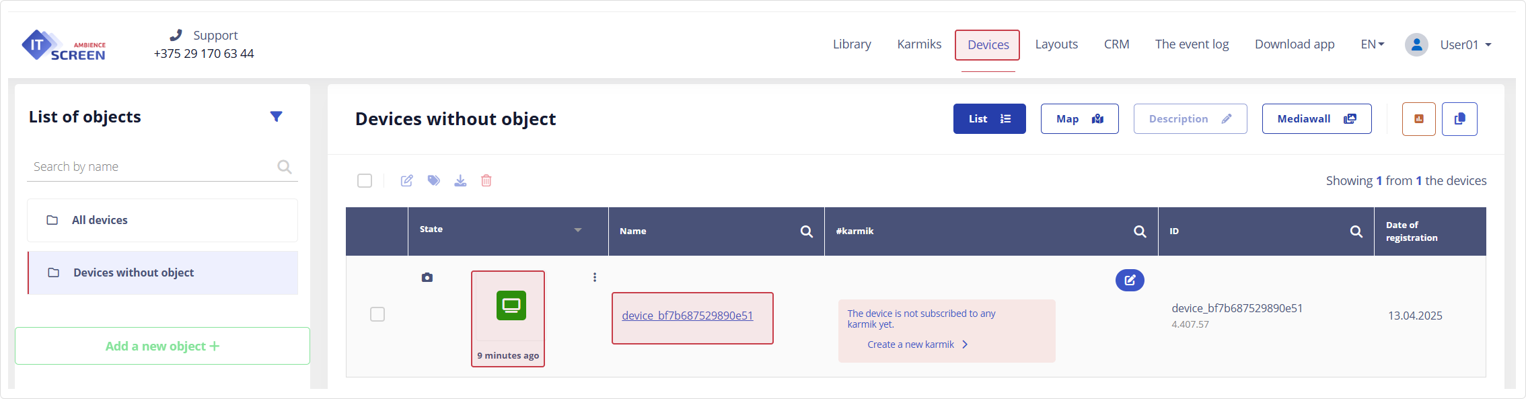Click the download icon in device toolbar
Image resolution: width=1526 pixels, height=399 pixels.
tap(460, 180)
